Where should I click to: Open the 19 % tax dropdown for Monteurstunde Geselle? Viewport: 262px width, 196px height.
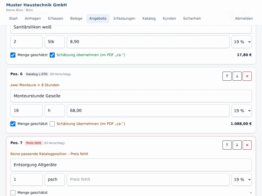point(242,111)
